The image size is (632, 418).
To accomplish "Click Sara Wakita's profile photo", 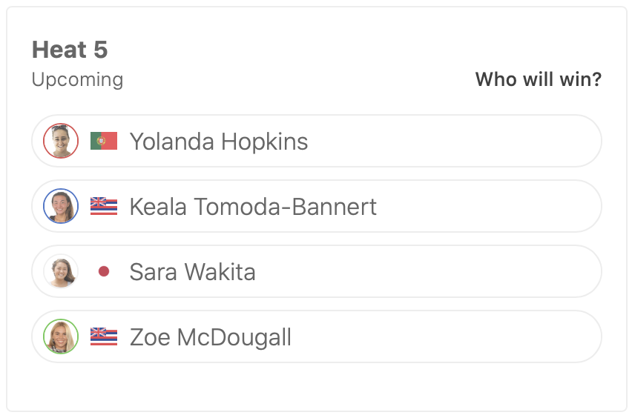I will [x=61, y=271].
